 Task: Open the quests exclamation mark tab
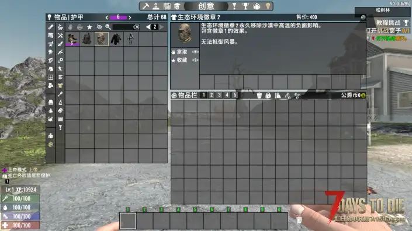234,6
